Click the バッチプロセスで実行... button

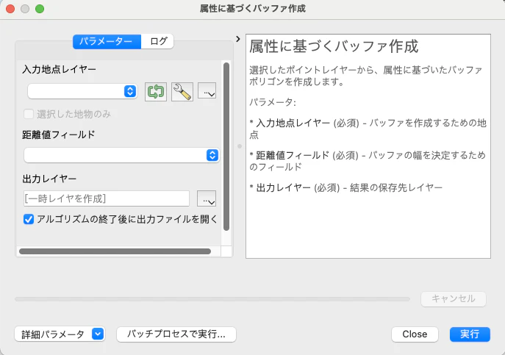[x=176, y=334]
